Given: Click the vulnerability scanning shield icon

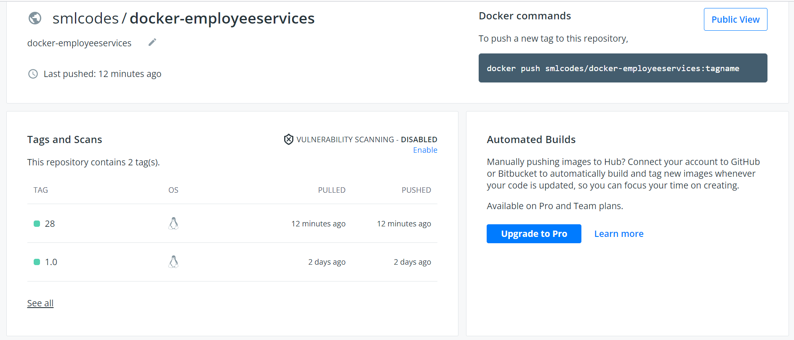Looking at the screenshot, I should pos(288,139).
